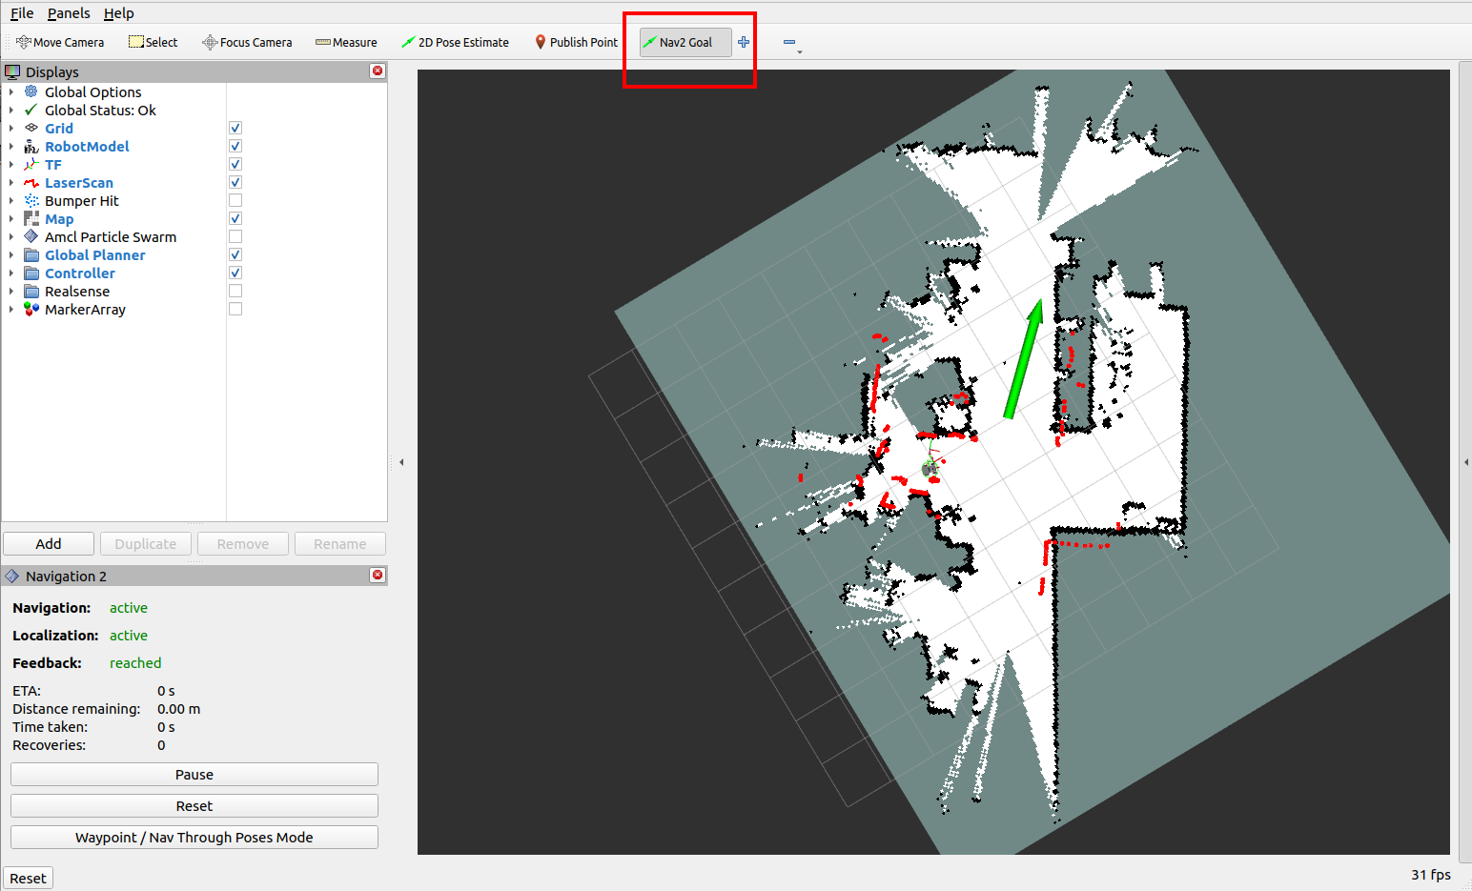This screenshot has width=1472, height=891.
Task: Add a new tool with plus icon
Action: tap(744, 42)
